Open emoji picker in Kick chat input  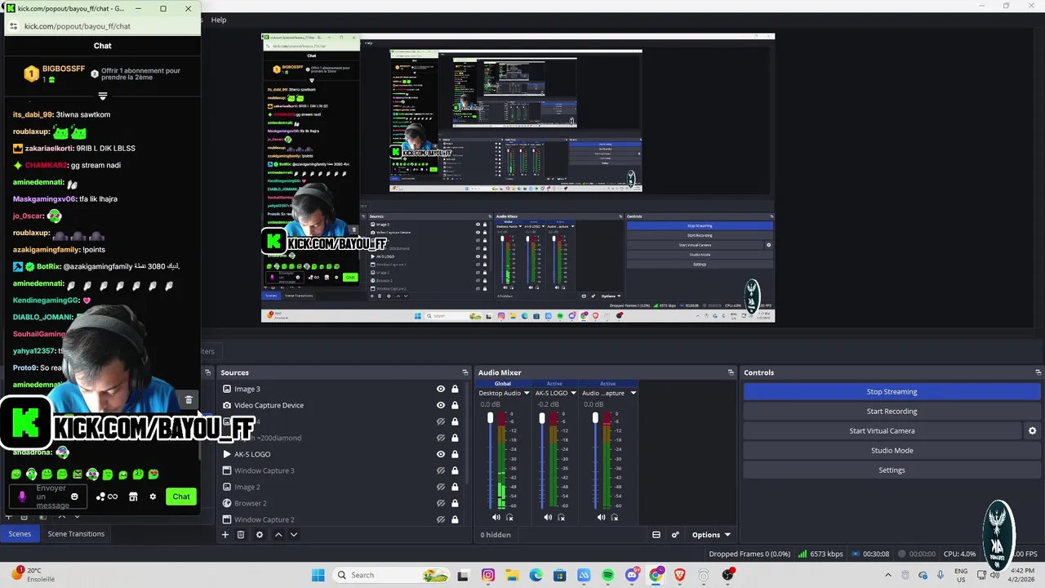click(74, 497)
